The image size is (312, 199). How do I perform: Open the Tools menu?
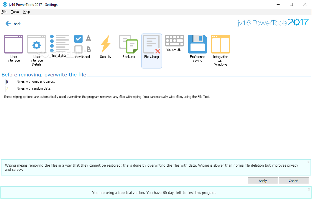click(x=15, y=12)
